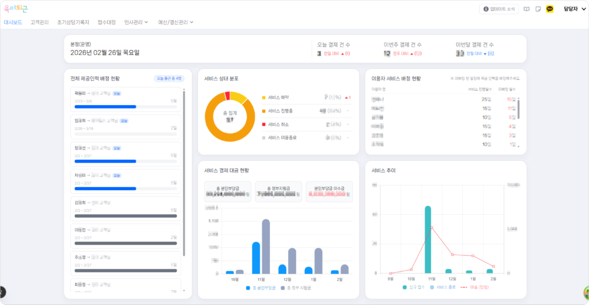Screen dimensions: 589x305
Task: Select the 서비스 진행중 orange legend square
Action: pos(263,111)
